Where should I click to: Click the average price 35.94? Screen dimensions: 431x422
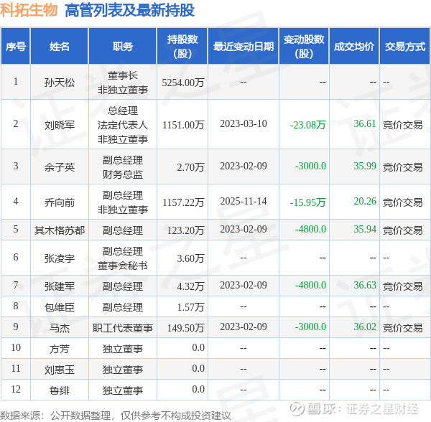(365, 229)
